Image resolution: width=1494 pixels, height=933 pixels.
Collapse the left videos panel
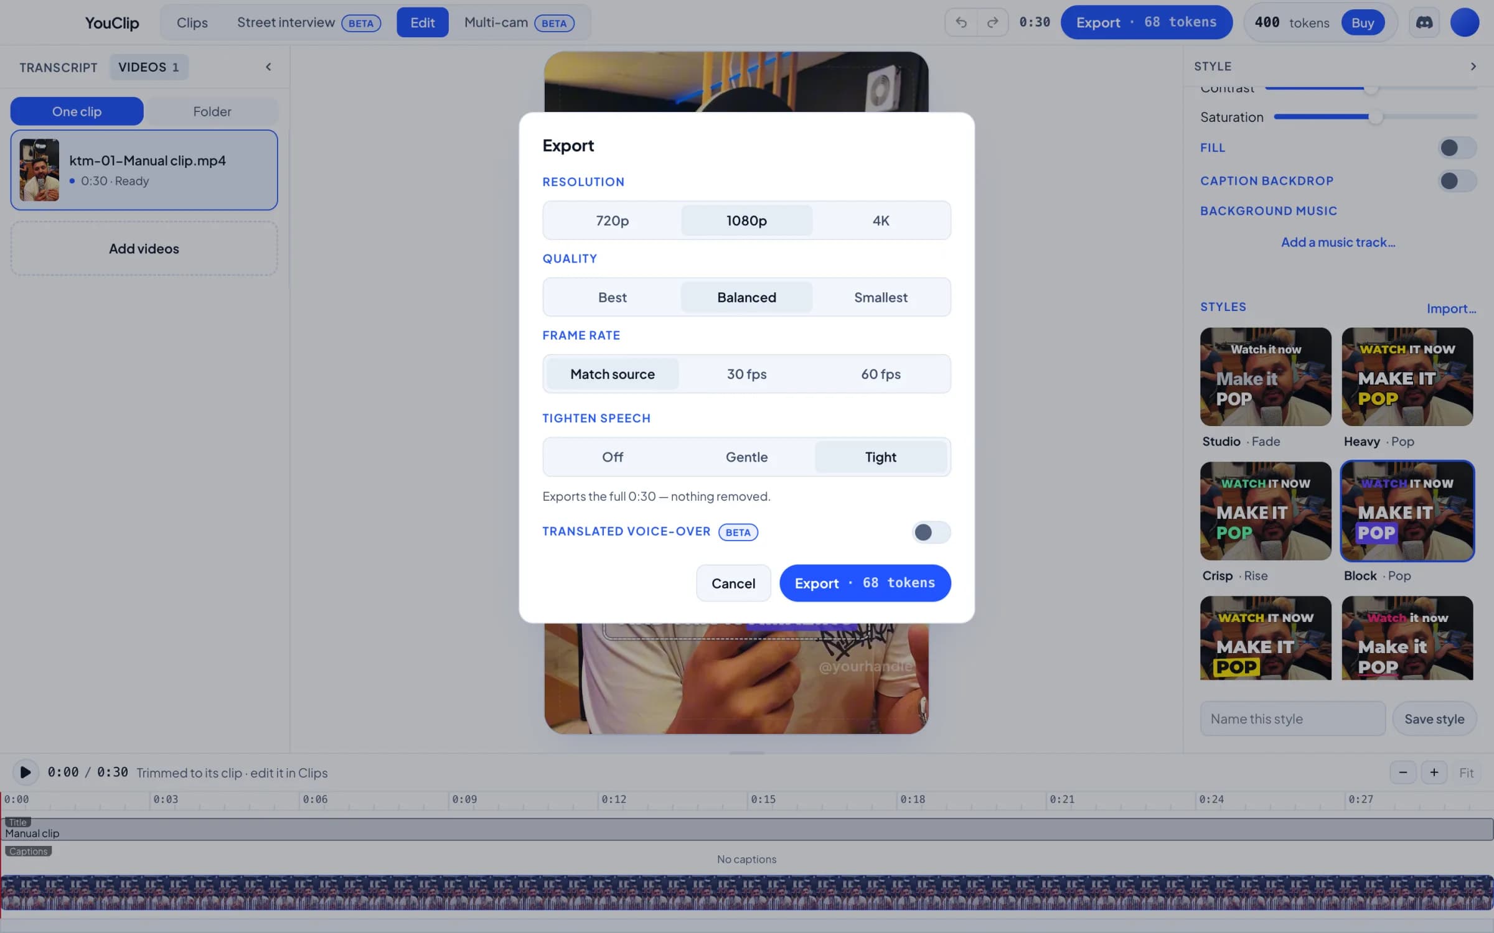point(268,67)
